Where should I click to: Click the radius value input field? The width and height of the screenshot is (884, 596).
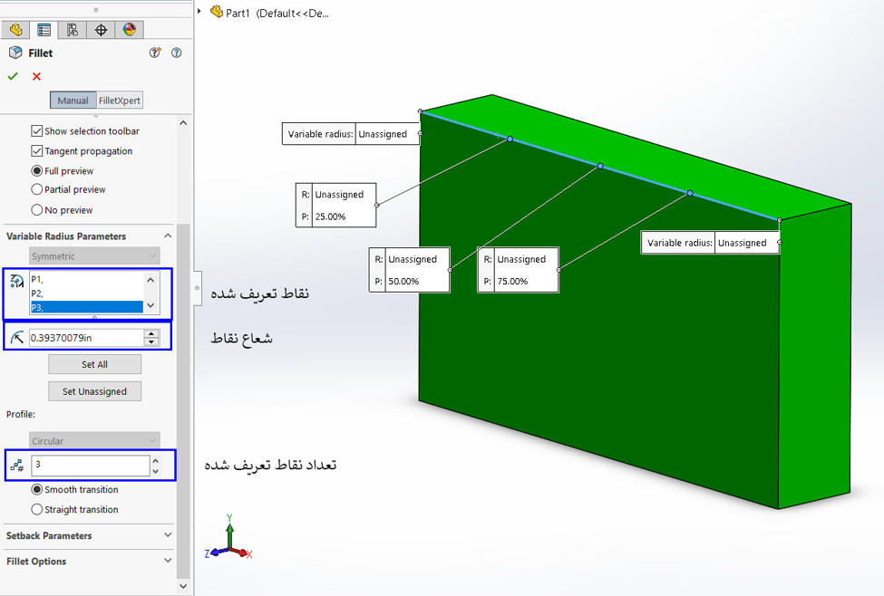[x=85, y=338]
